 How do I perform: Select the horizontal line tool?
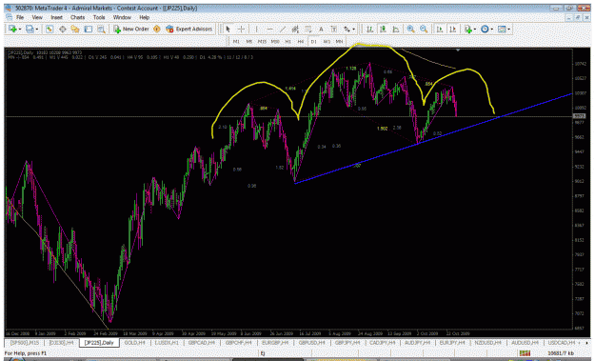(269, 29)
